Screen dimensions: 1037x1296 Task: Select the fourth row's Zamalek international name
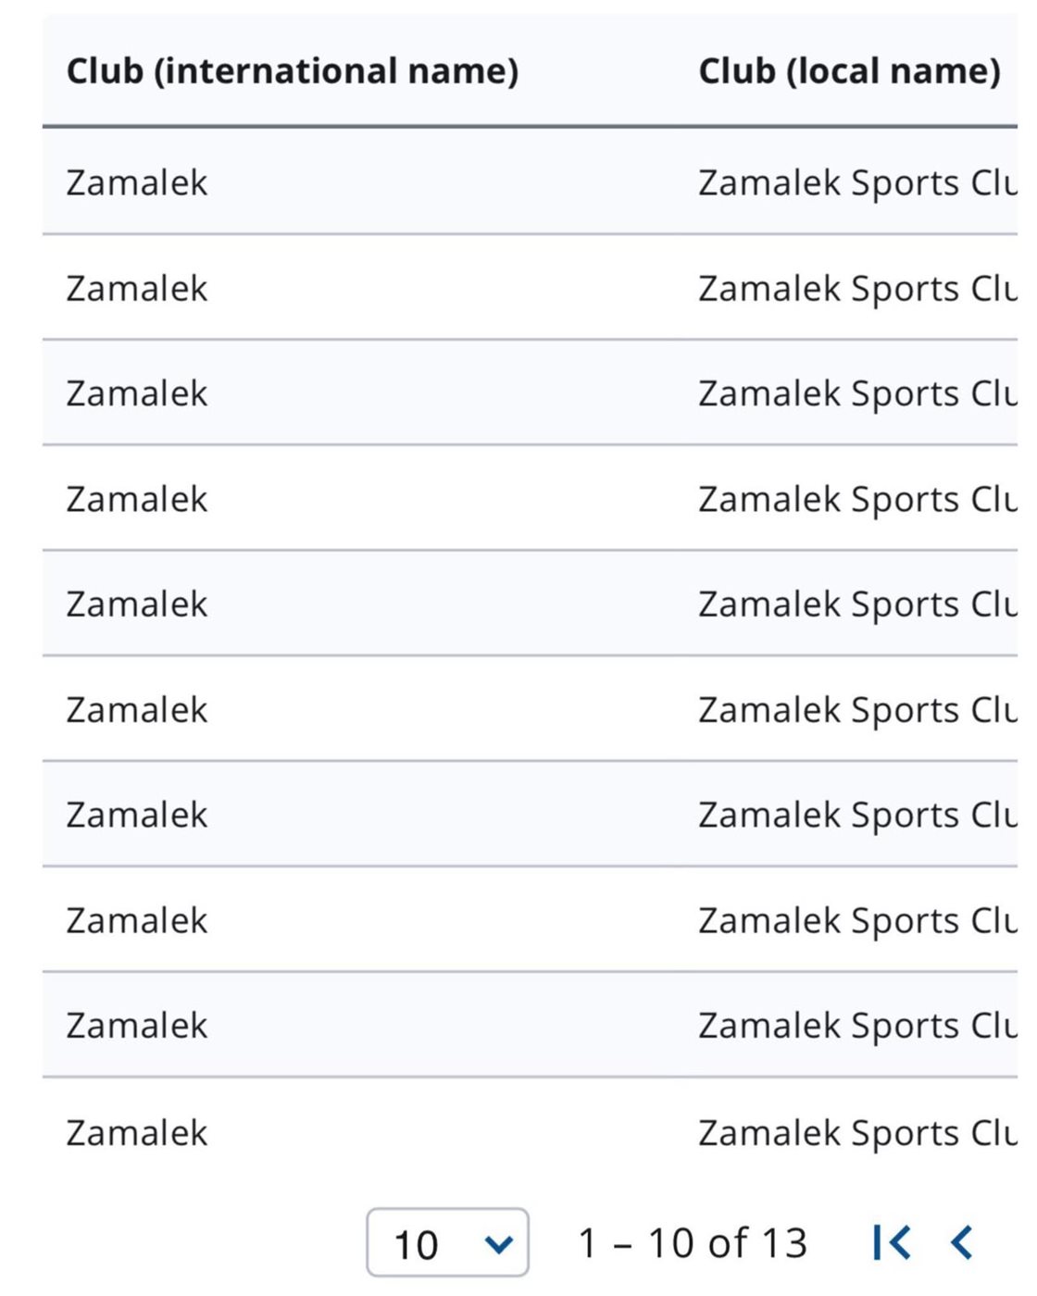pyautogui.click(x=137, y=499)
